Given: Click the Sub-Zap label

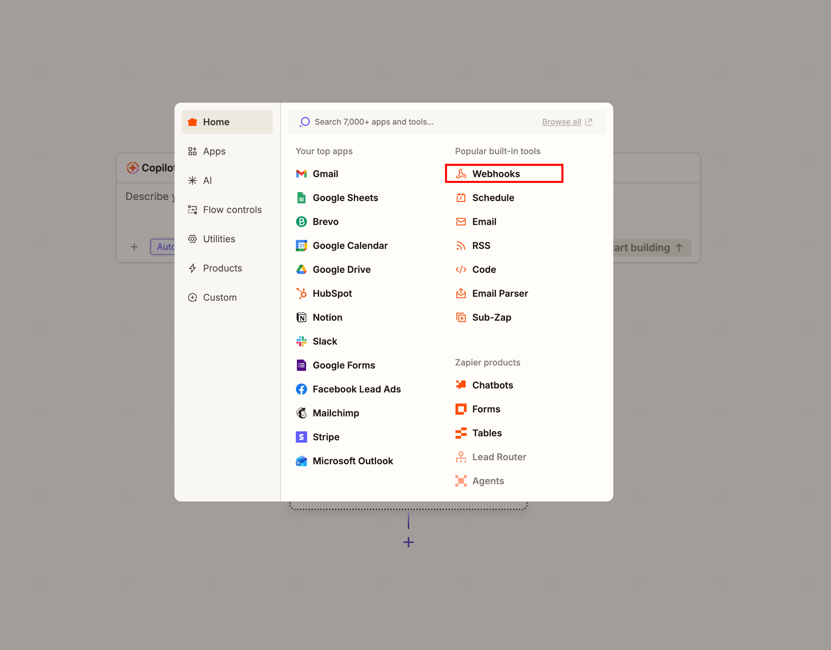Looking at the screenshot, I should tap(491, 317).
